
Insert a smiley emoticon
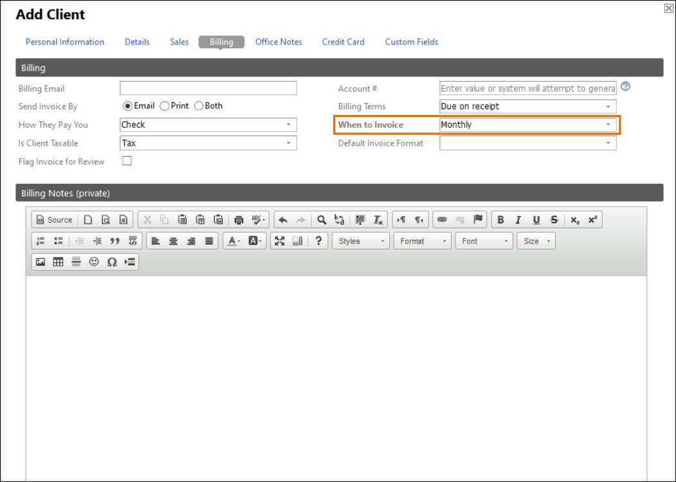94,262
